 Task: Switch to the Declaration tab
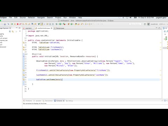pos(48,101)
